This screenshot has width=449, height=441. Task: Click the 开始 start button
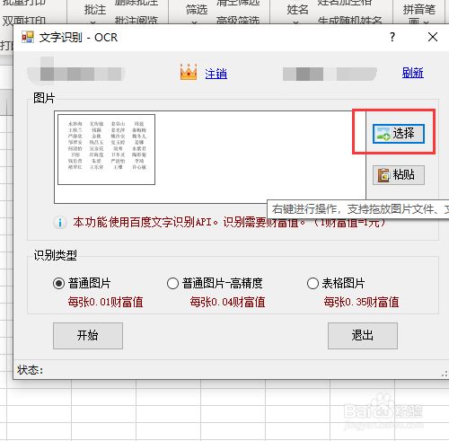(x=88, y=336)
